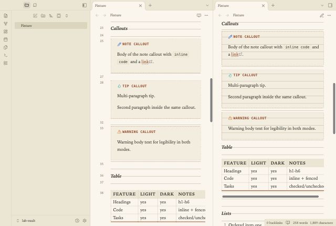Click the book icon in status bar
The height and width of the screenshot is (226, 336).
pyautogui.click(x=288, y=223)
